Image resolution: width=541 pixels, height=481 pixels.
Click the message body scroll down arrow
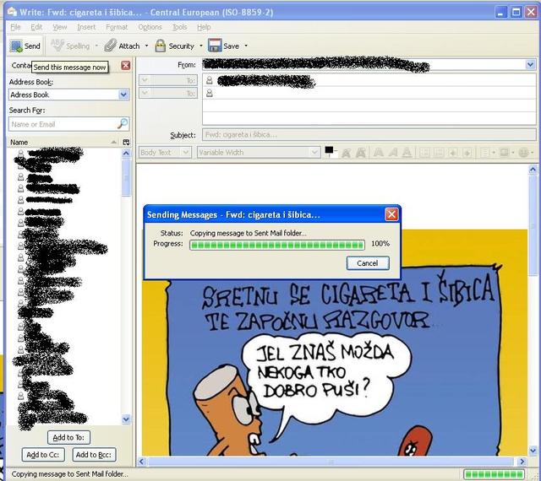tap(533, 450)
